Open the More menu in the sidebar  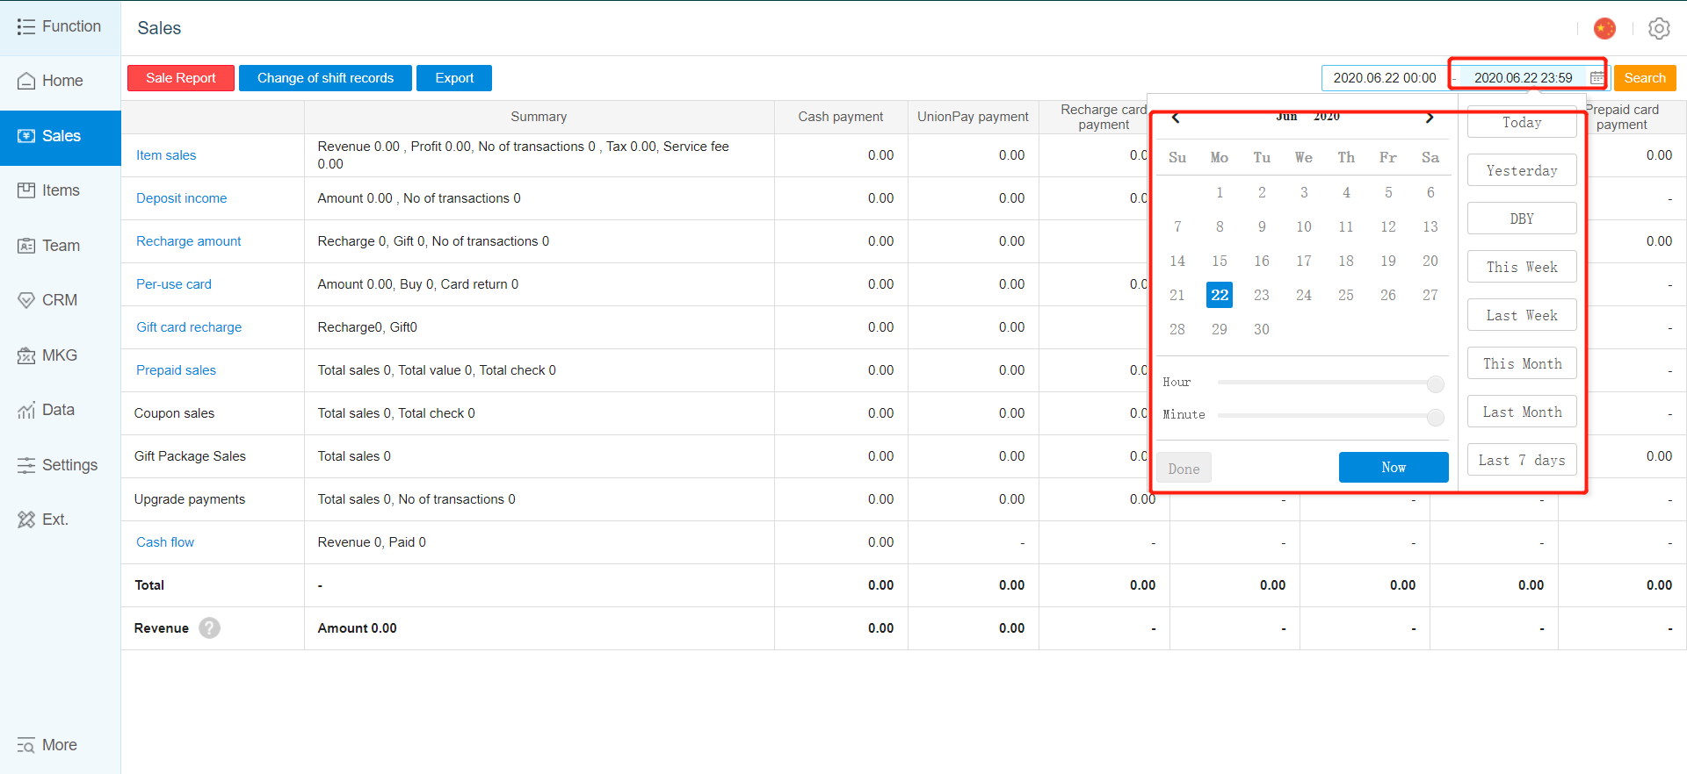(60, 745)
